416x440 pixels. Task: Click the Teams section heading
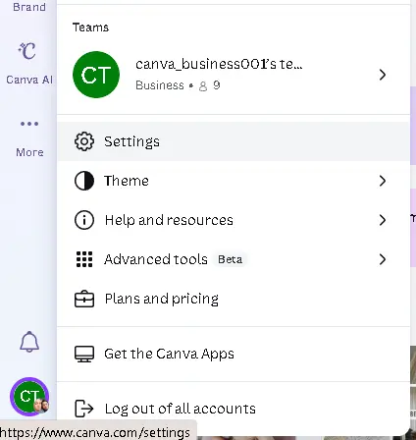[90, 27]
